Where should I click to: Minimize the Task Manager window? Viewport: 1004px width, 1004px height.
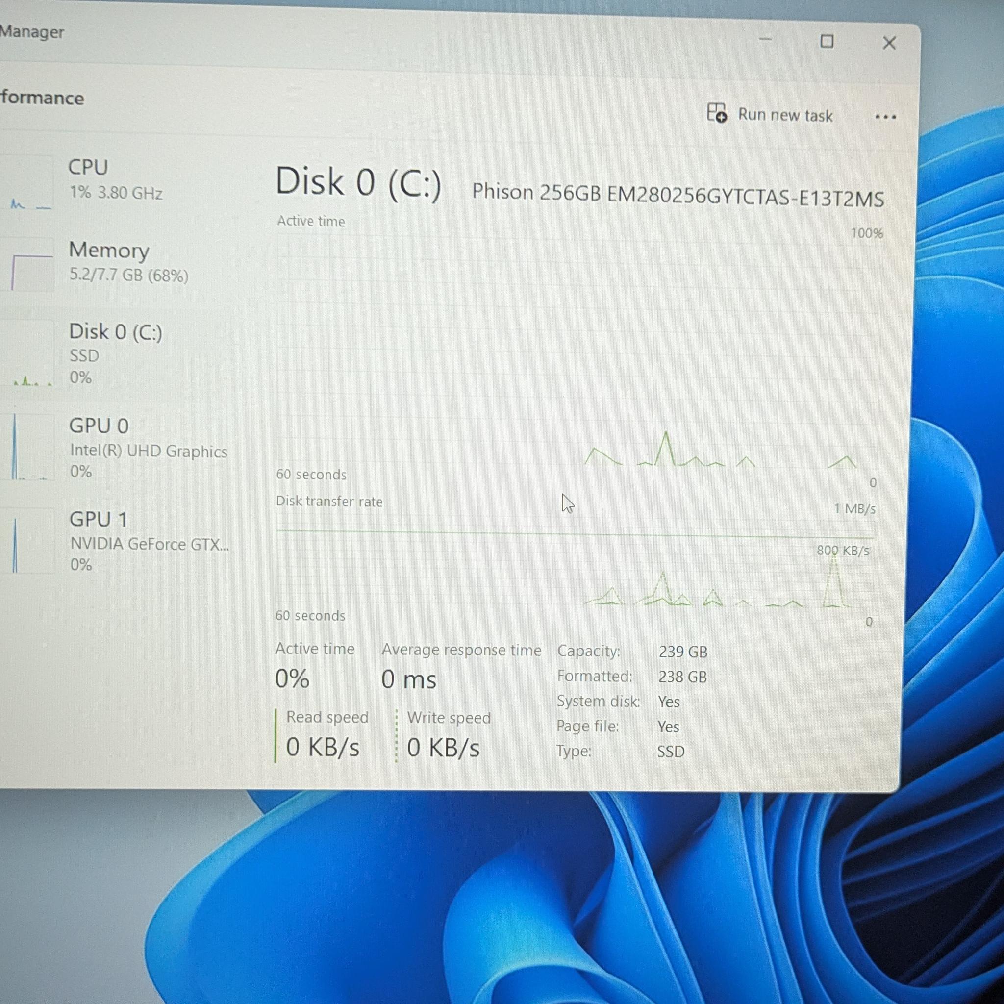pos(765,40)
